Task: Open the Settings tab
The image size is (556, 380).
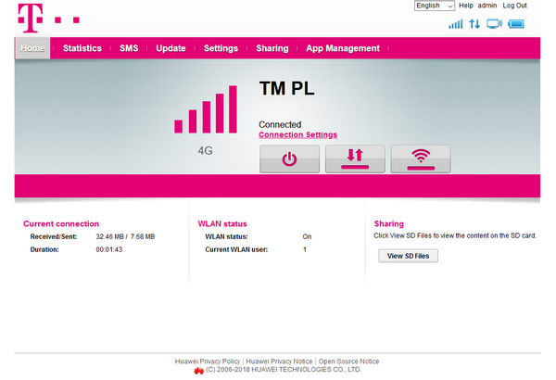Action: 221,48
